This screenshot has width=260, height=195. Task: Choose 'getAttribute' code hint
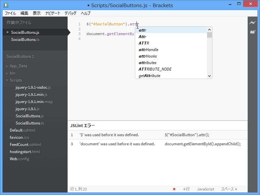pyautogui.click(x=171, y=76)
